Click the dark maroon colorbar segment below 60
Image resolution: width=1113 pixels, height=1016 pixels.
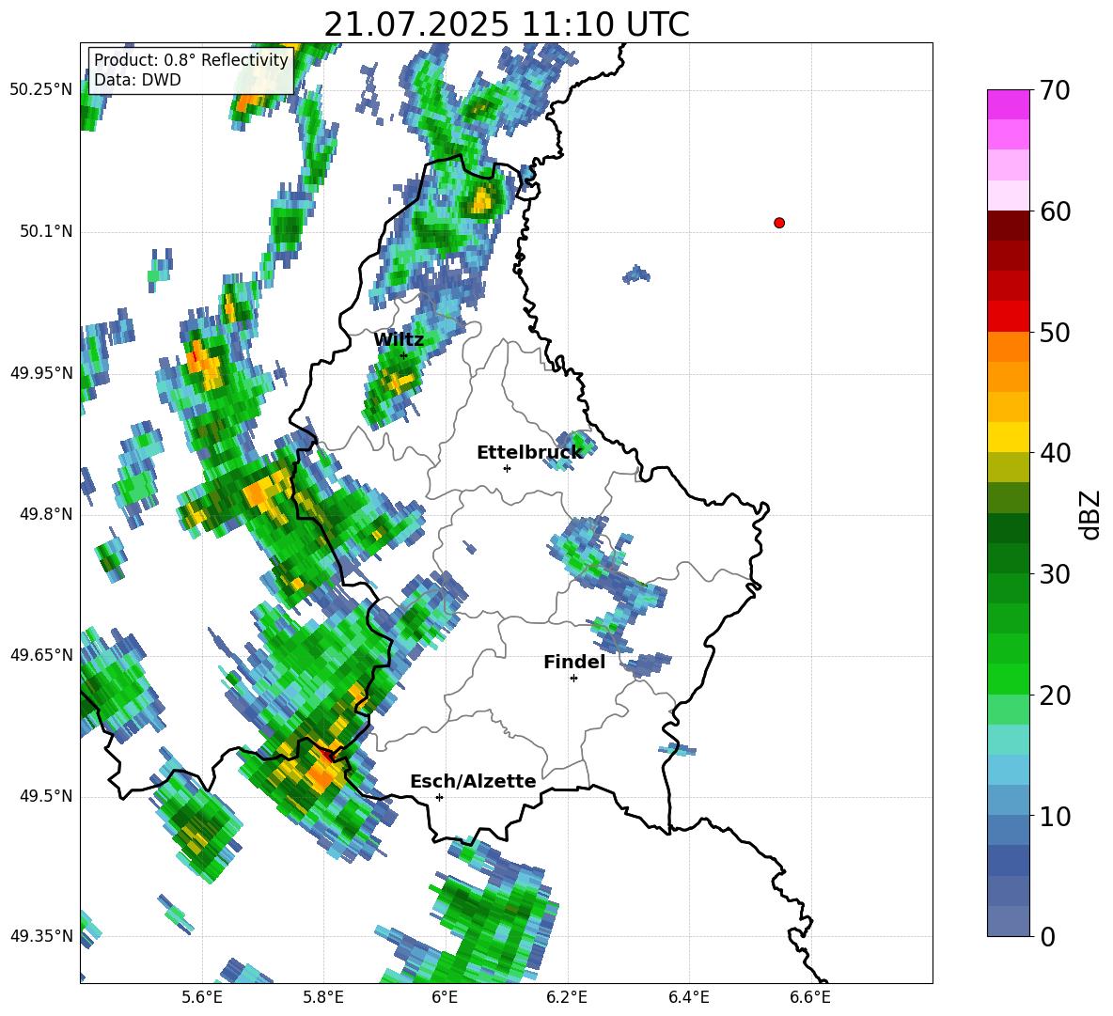1008,226
